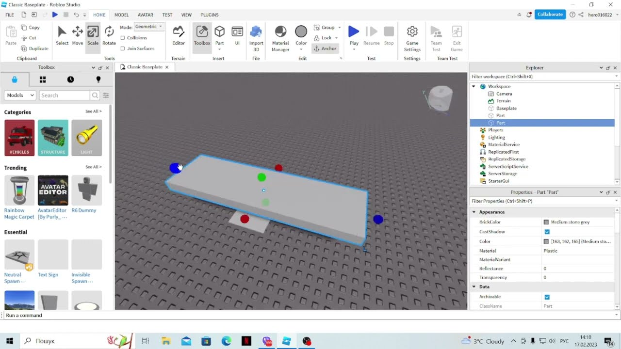The width and height of the screenshot is (621, 349).
Task: Open the FILE menu
Action: coord(10,15)
